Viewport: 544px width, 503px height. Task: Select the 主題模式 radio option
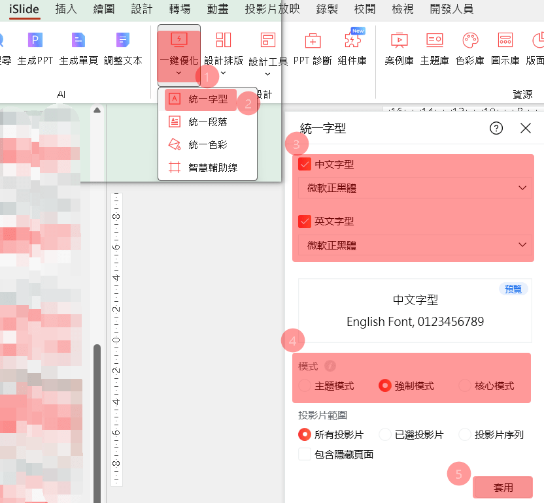[x=305, y=386]
